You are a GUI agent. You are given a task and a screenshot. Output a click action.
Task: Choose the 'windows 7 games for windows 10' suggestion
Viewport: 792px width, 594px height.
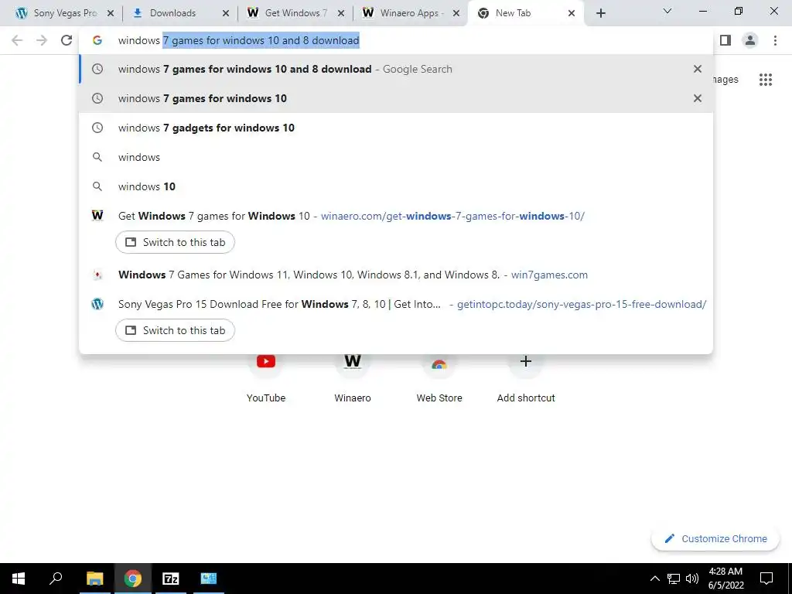[x=396, y=98]
